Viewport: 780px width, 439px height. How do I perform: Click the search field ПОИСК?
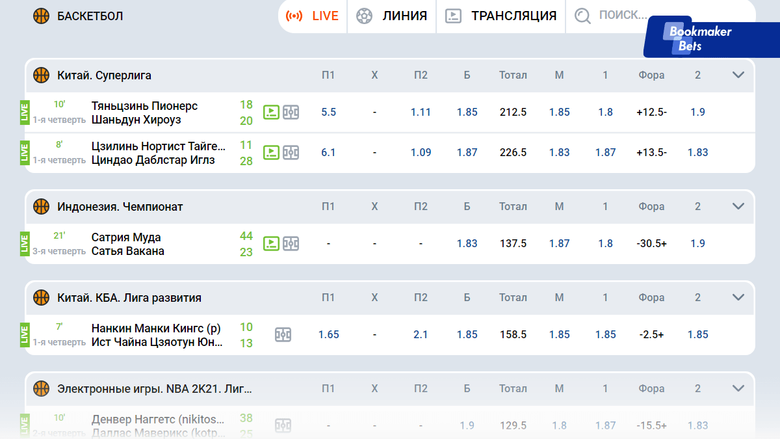(x=622, y=15)
